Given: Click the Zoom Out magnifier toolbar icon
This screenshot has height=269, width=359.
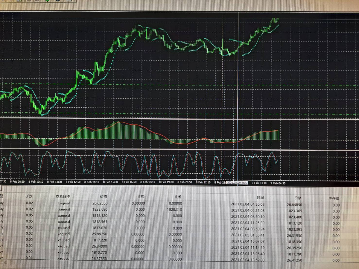Looking at the screenshot, I should click(11, 1).
